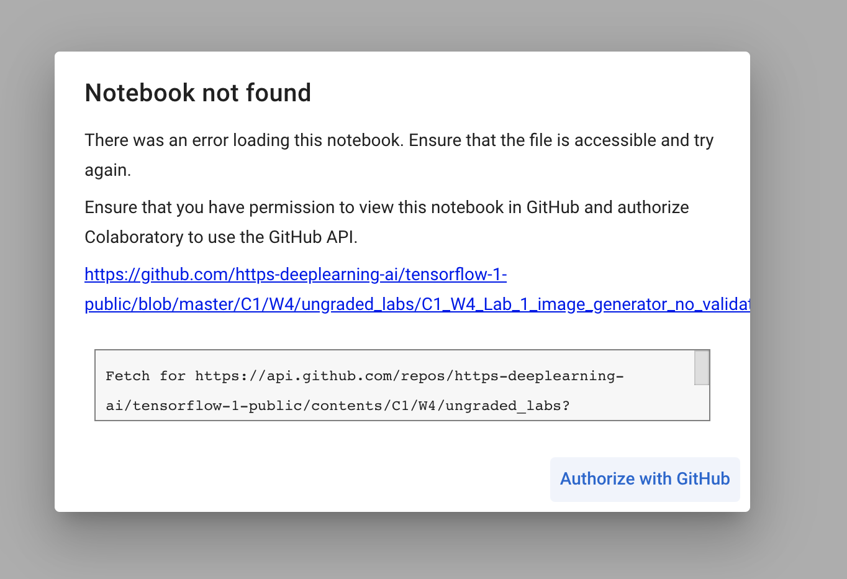Image resolution: width=847 pixels, height=579 pixels.
Task: Click the 'GitHub API.' text in the message
Action: 313,237
